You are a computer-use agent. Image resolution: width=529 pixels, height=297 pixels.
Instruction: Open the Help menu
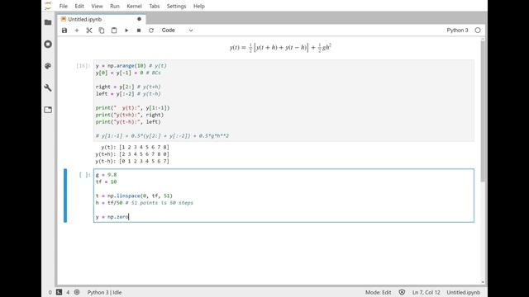pos(199,6)
